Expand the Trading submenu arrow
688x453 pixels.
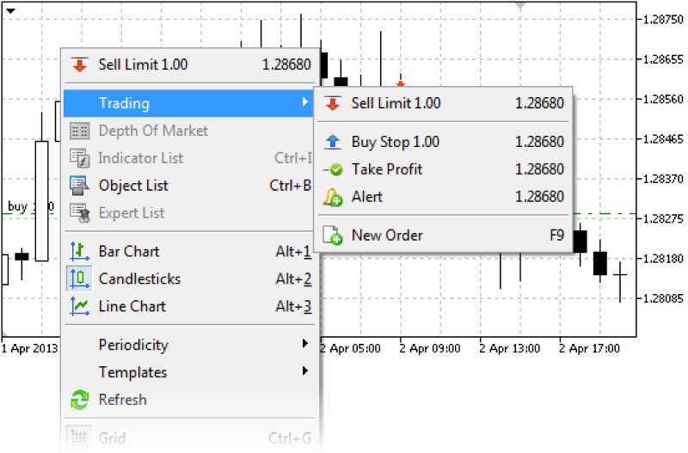click(304, 104)
